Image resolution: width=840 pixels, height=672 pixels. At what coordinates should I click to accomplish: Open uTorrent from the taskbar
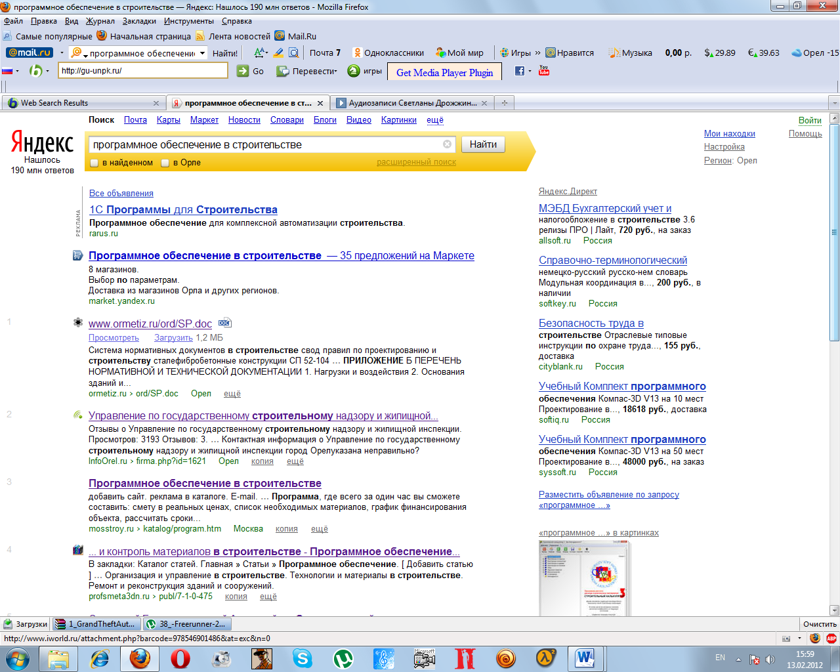coord(343,658)
